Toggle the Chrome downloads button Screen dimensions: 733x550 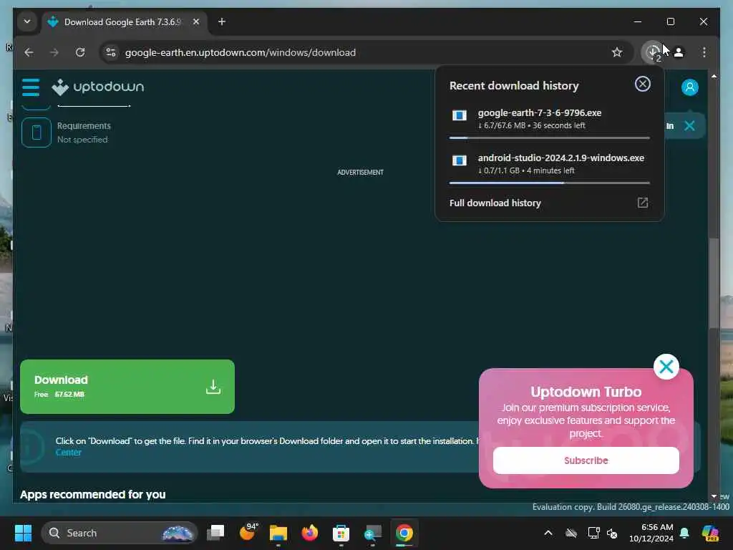653,52
